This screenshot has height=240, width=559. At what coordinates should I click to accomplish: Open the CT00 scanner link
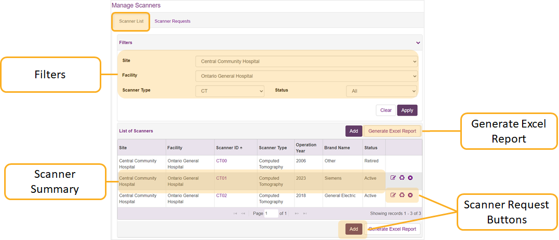pos(221,161)
